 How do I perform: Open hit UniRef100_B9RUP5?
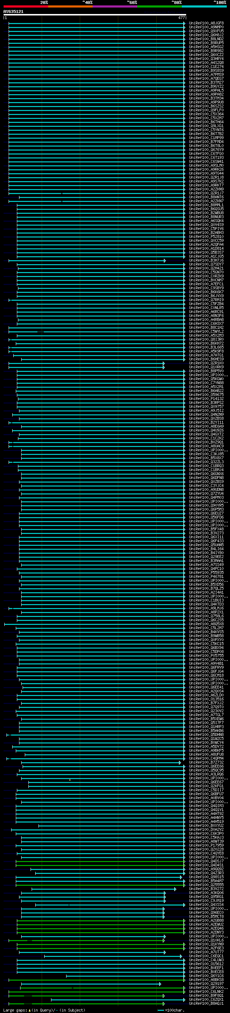(x=206, y=43)
